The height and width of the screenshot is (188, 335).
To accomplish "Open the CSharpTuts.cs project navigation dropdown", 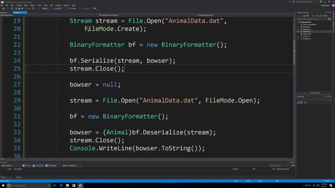I will point(49,15).
